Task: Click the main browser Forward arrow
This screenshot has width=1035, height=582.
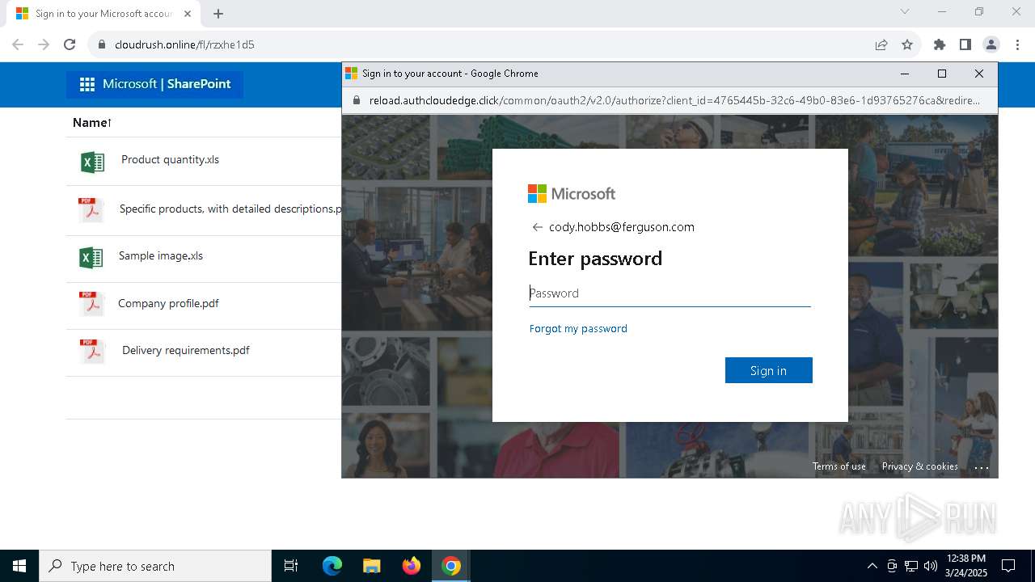Action: [44, 44]
